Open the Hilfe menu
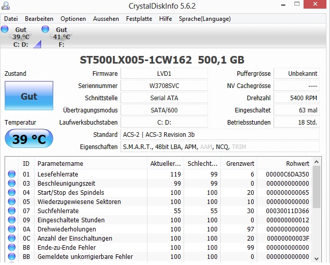Viewport: 330px width, 265px height. coord(166,19)
